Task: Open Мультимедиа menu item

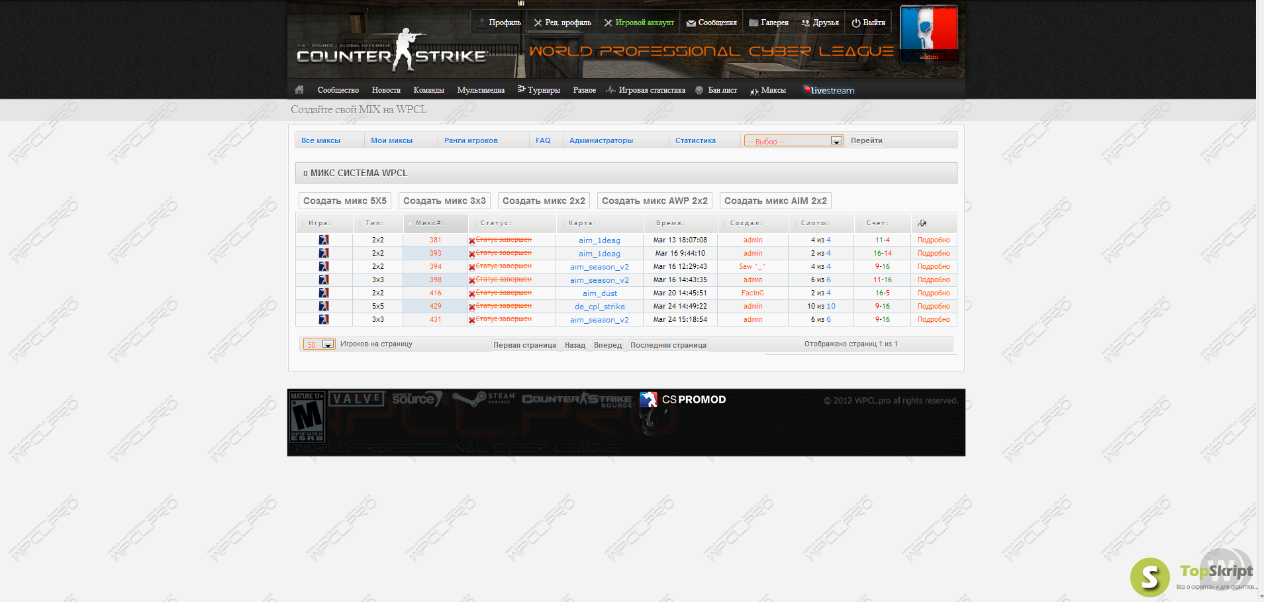Action: (481, 90)
